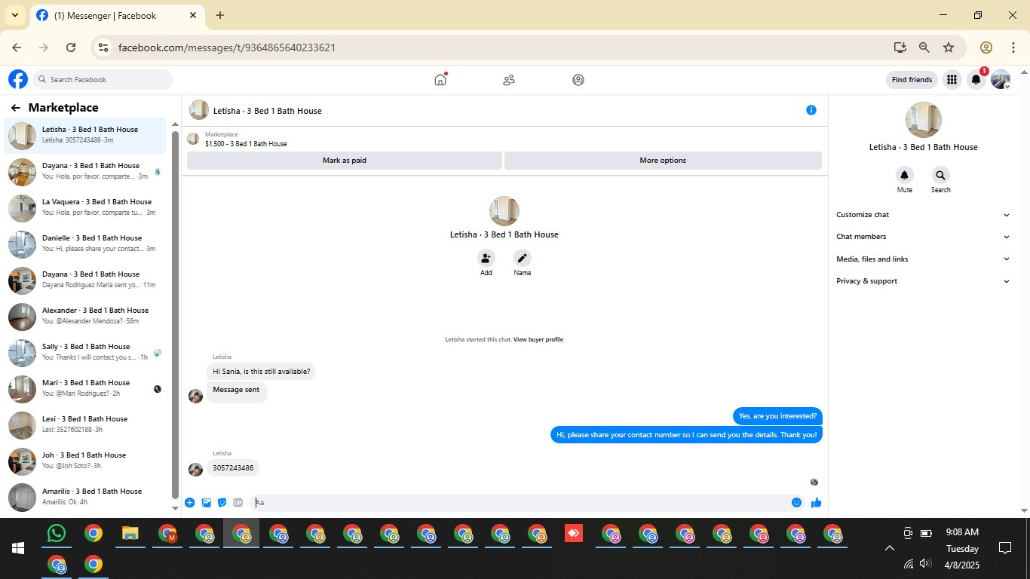
Task: Search in conversation with magnifier icon
Action: coord(940,176)
